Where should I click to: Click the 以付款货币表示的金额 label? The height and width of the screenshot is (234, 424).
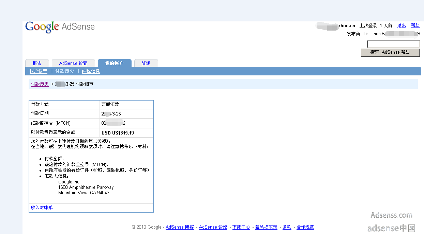click(x=53, y=132)
